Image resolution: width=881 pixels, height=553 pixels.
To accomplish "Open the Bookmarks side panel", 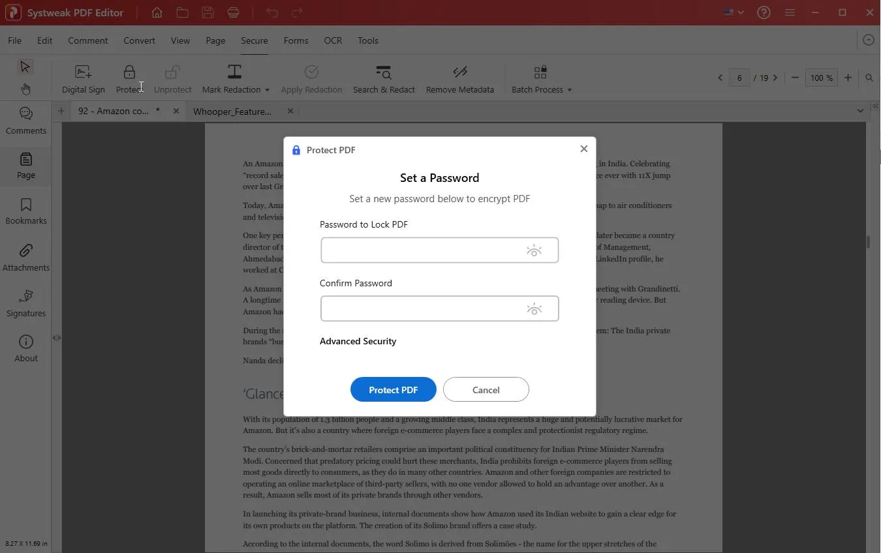I will (x=26, y=211).
